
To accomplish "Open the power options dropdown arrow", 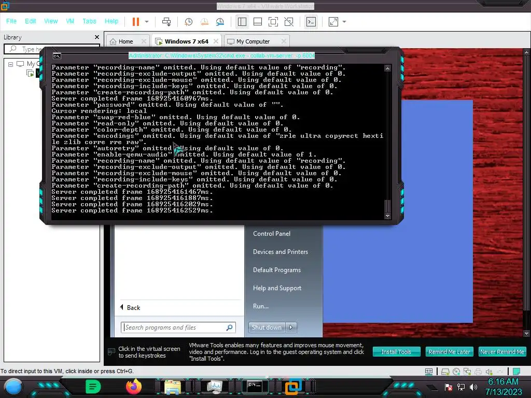I will [147, 22].
